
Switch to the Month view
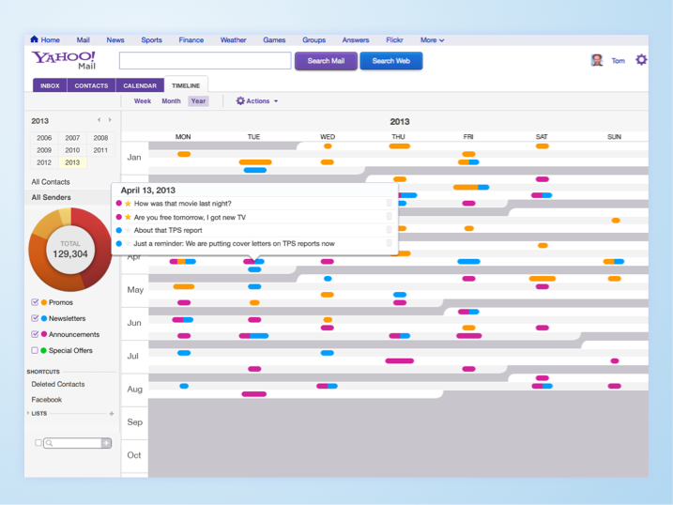click(x=171, y=101)
